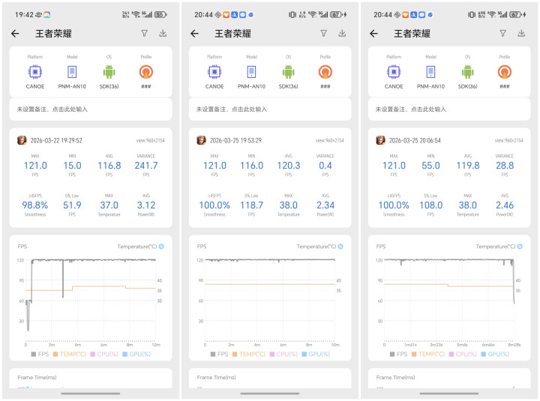Screen dimensions: 540x401
Task: Tap Profile icon in right screenshot
Action: 505,72
